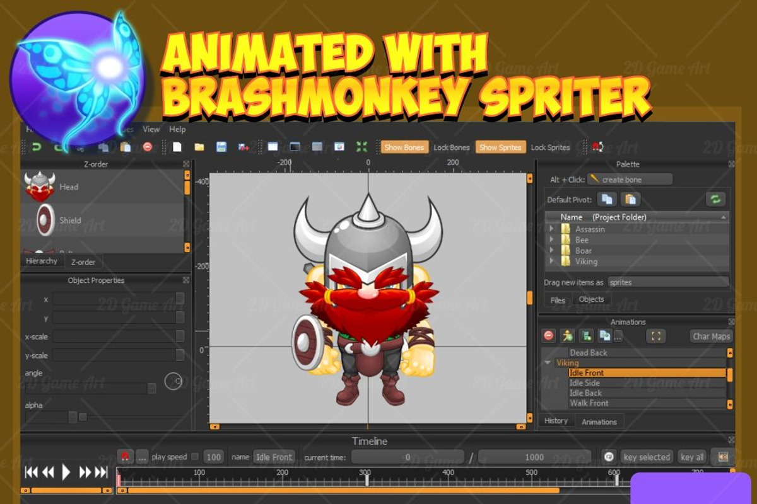This screenshot has height=504, width=757.
Task: Open the View menu
Action: tap(151, 129)
